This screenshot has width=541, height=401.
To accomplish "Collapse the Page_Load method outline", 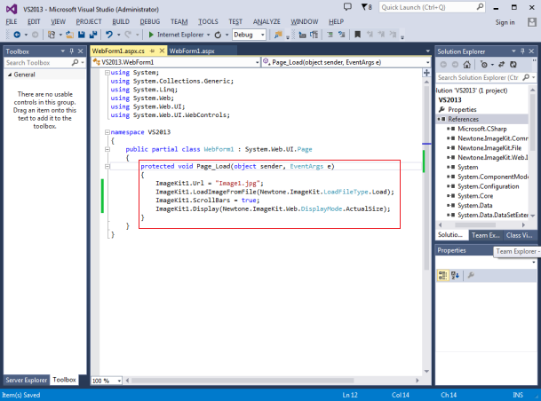I will tap(107, 167).
